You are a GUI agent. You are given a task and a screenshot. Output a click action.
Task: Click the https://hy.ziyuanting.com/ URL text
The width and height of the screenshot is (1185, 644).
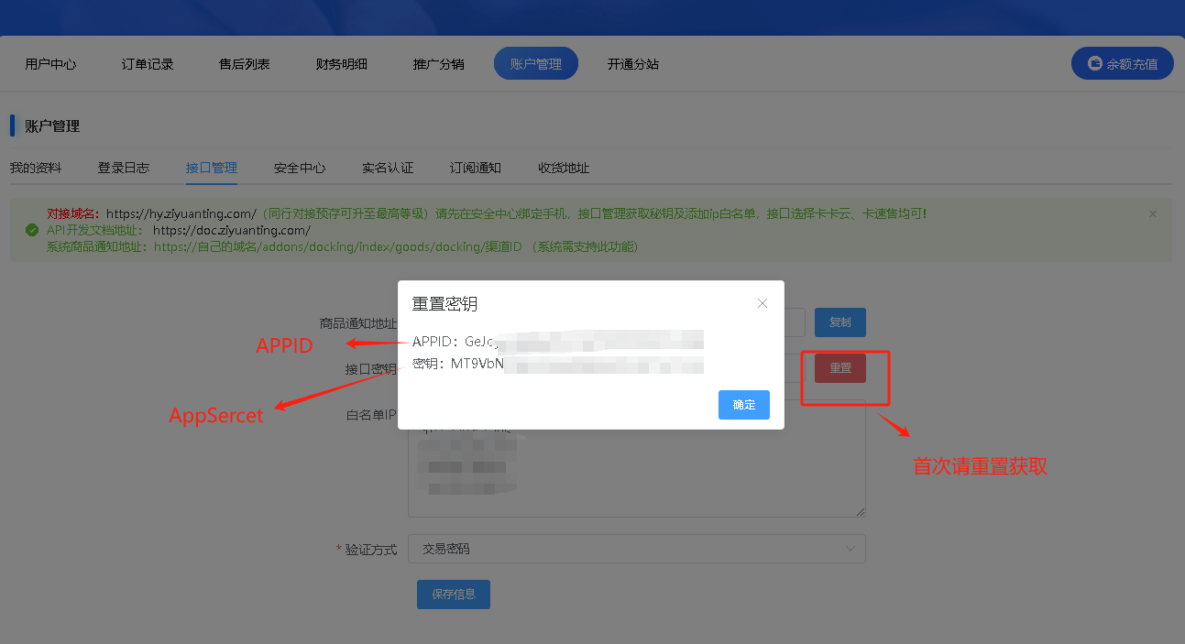(181, 213)
